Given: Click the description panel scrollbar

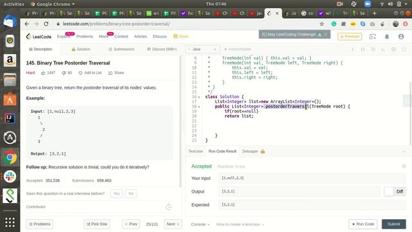Looking at the screenshot, I should (180, 121).
